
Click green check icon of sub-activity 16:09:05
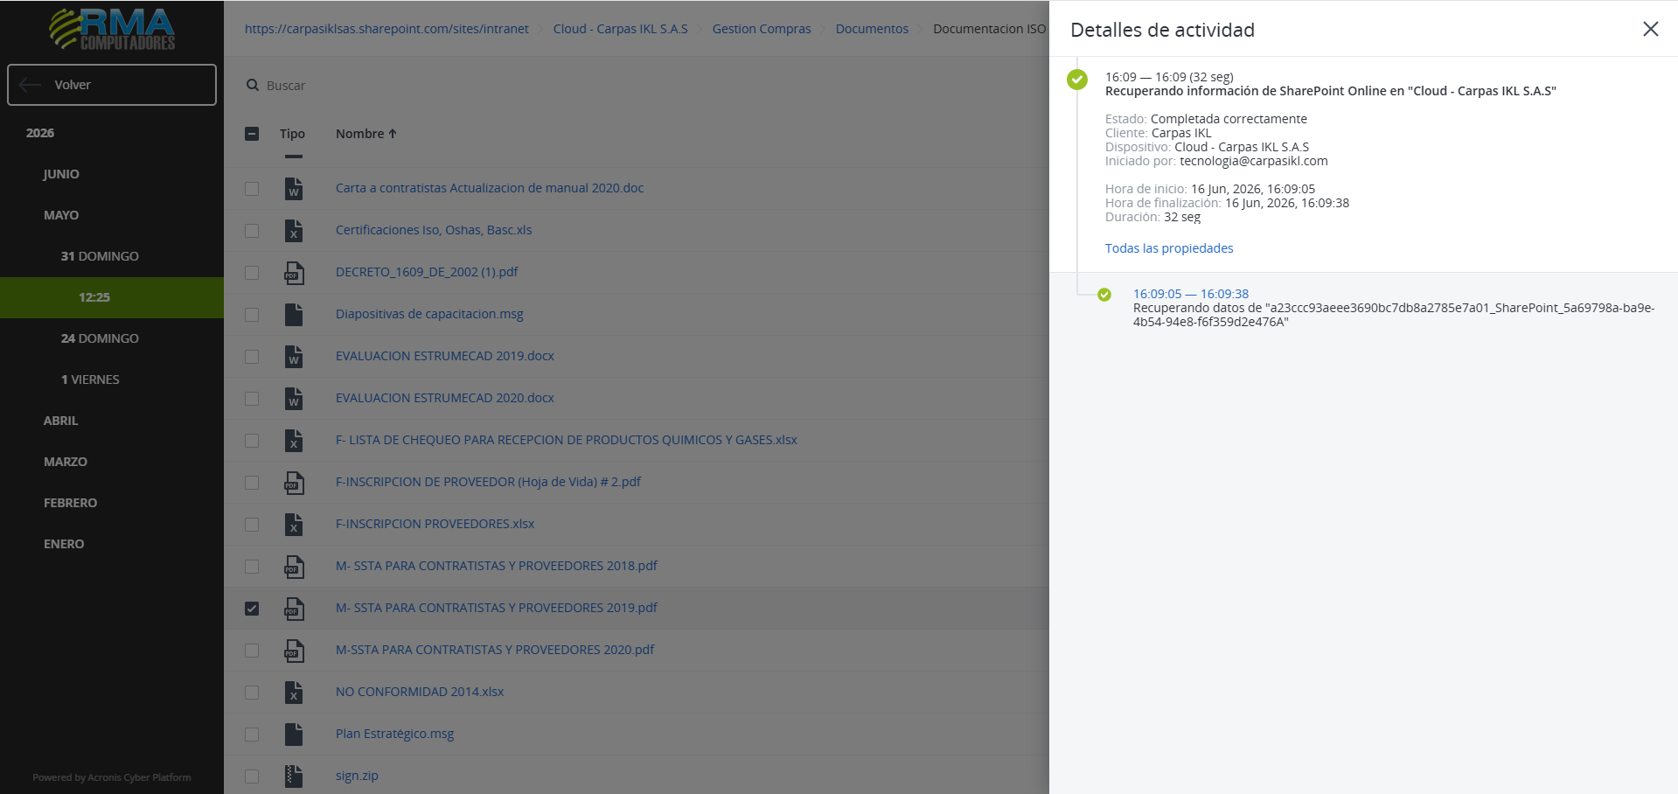tap(1104, 295)
